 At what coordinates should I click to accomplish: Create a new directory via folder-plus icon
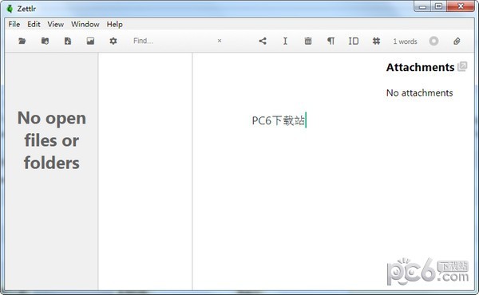click(45, 41)
